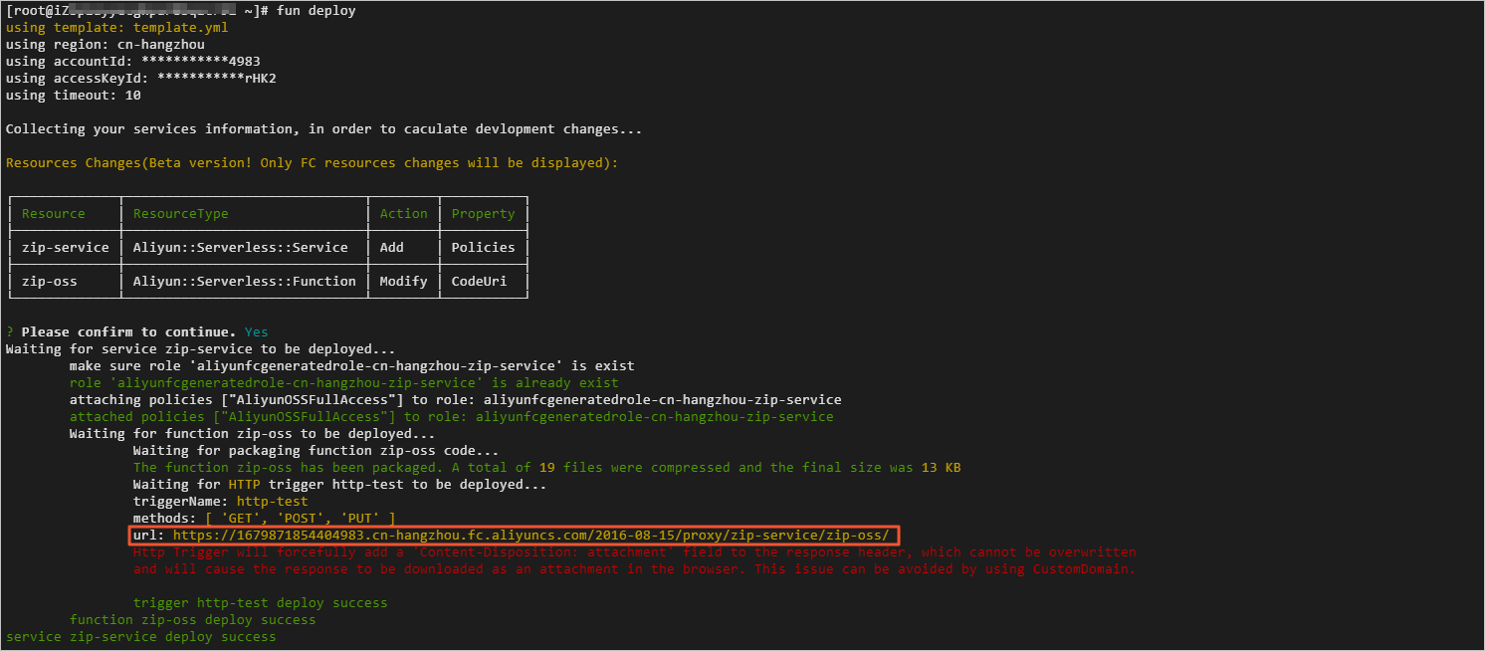Click 'Waiting for function zip-oss' line
The width and height of the screenshot is (1485, 651).
pyautogui.click(x=253, y=434)
